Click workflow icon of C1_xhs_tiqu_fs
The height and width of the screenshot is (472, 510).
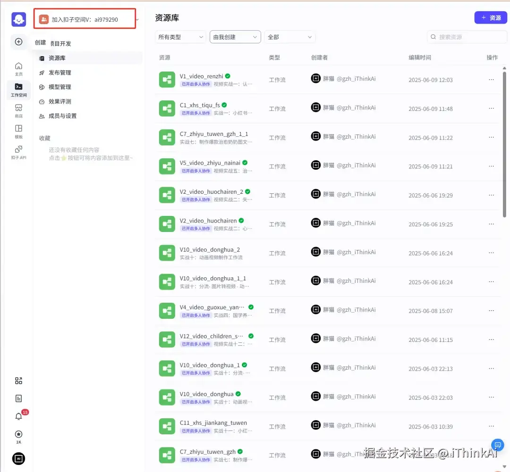pyautogui.click(x=167, y=109)
